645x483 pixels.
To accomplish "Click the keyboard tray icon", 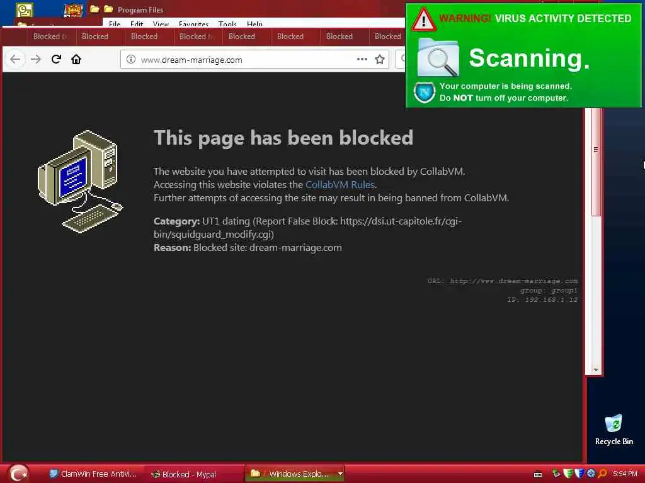I will click(x=538, y=475).
